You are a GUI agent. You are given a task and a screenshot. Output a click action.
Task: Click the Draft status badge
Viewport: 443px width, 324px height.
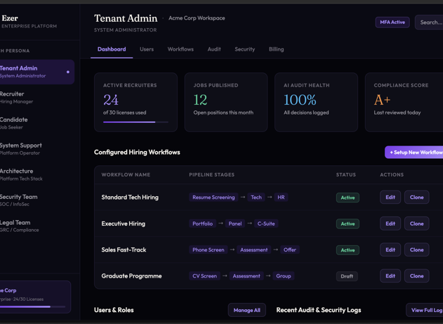click(x=347, y=276)
